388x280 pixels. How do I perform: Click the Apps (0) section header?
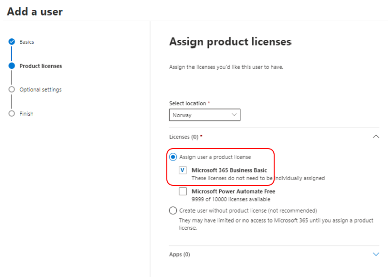pyautogui.click(x=180, y=255)
